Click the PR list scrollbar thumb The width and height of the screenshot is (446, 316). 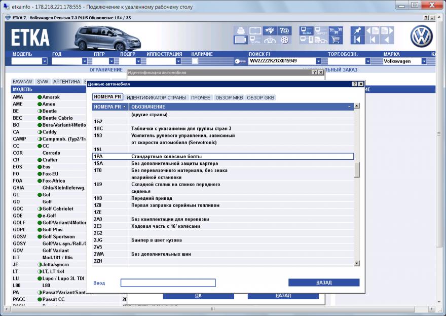(x=357, y=170)
